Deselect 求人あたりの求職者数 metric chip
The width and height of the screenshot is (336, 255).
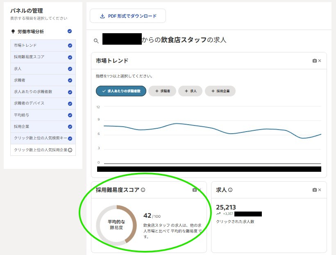[121, 91]
